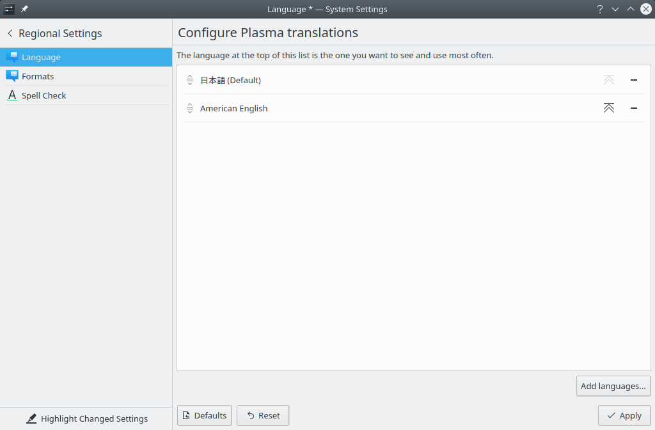Open the Add languages dialog
Image resolution: width=655 pixels, height=430 pixels.
(x=613, y=386)
